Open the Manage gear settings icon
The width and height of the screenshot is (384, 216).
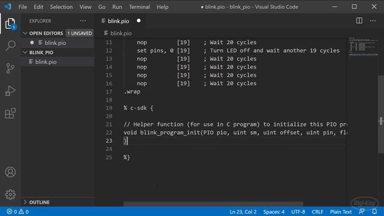[10, 194]
